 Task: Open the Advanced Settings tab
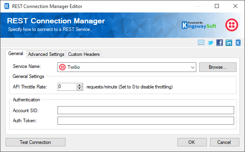tap(46, 54)
